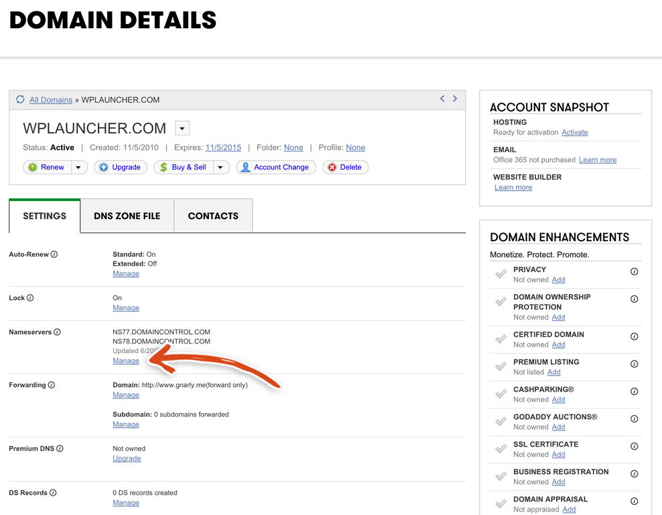
Task: Click the Auto-Renew info icon
Action: tap(54, 254)
